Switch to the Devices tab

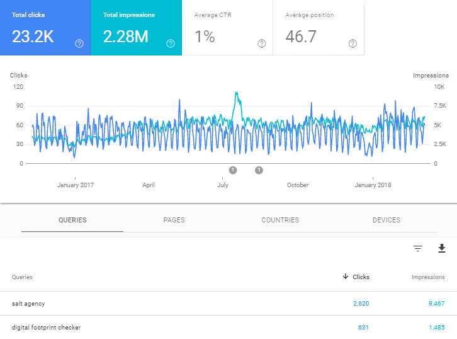click(386, 220)
